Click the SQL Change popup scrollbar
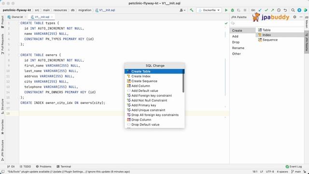 [183, 81]
